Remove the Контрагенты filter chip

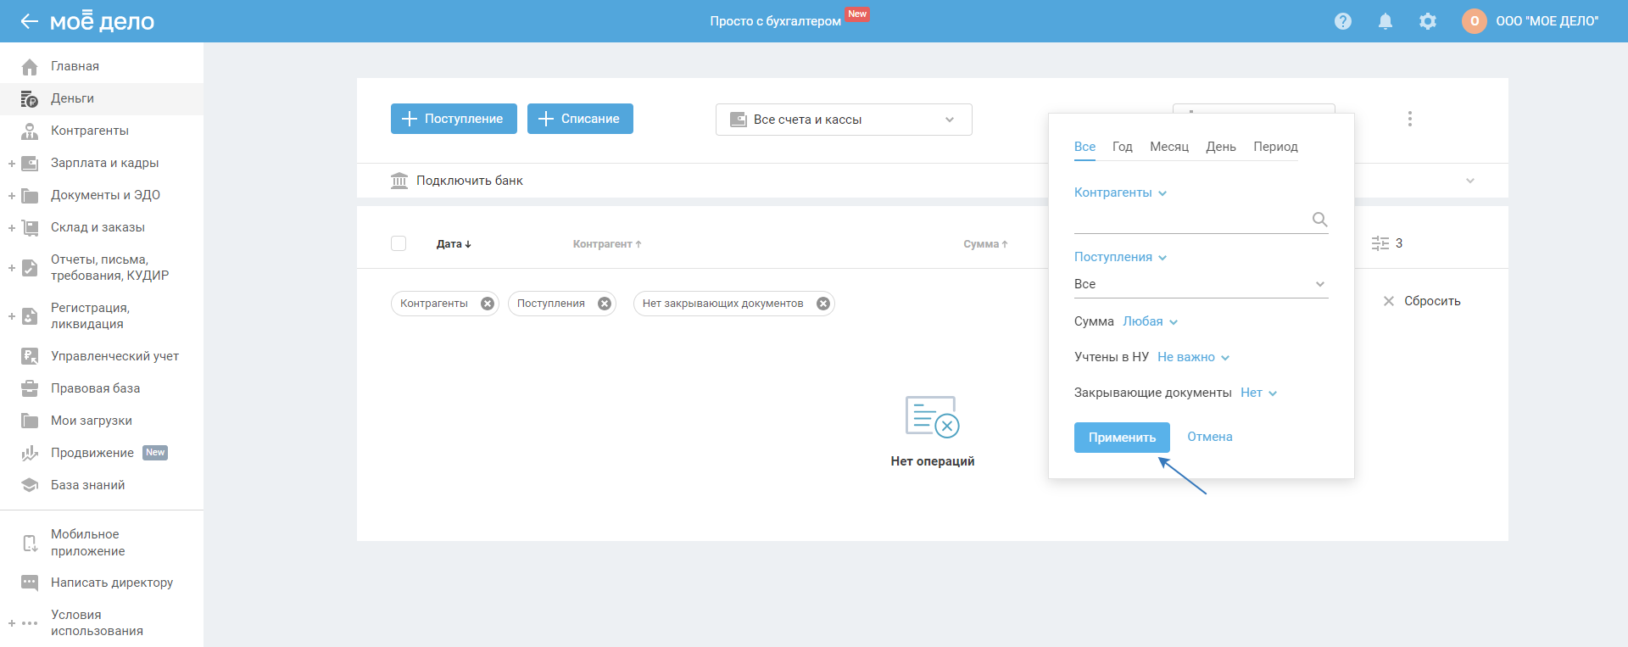point(488,304)
